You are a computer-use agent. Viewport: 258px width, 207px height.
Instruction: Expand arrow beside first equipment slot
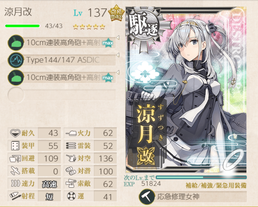coord(118,38)
